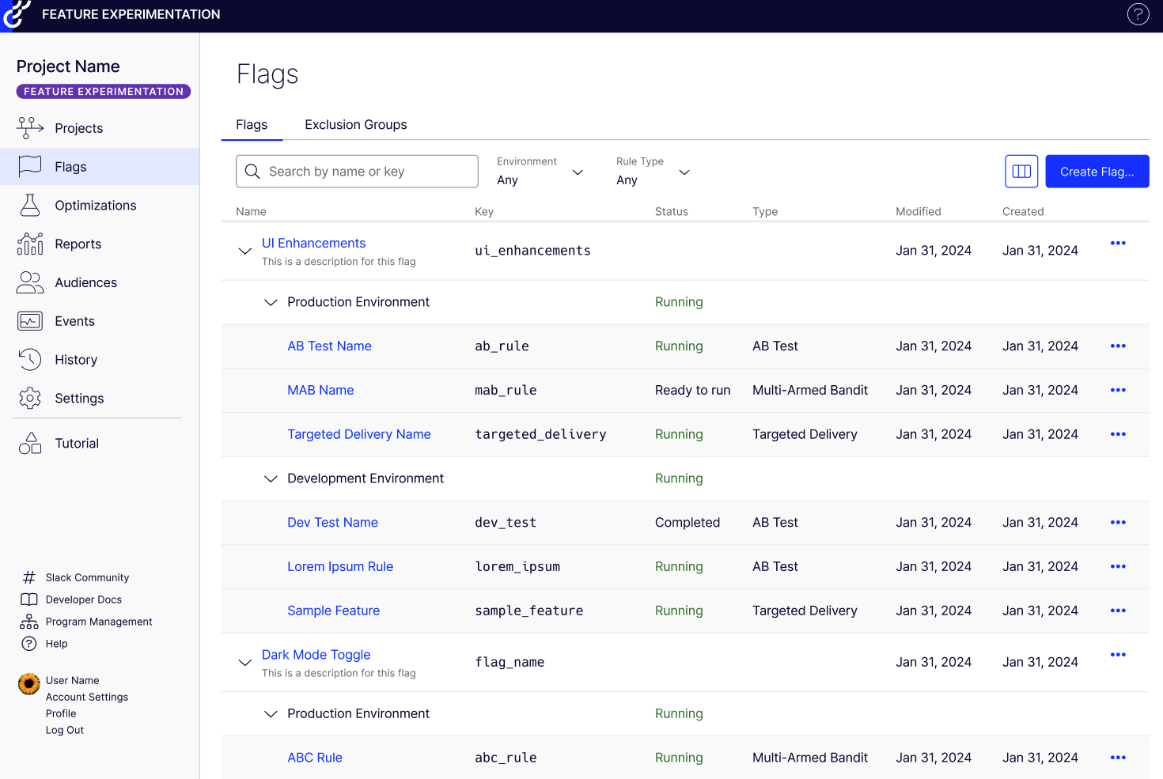Open the UI Enhancements flag link
The width and height of the screenshot is (1163, 779).
click(314, 243)
